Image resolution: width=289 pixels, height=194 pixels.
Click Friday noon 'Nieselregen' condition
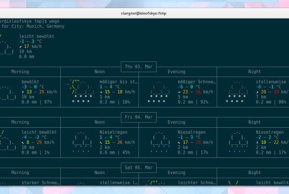pyautogui.click(x=114, y=132)
